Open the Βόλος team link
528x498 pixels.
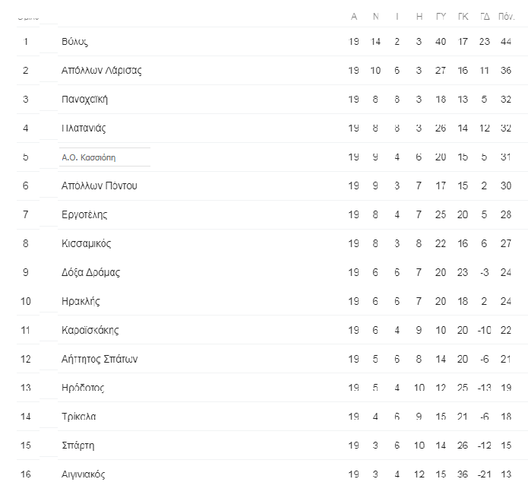79,41
